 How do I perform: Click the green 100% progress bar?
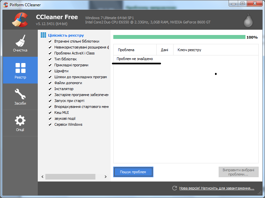click(179, 37)
